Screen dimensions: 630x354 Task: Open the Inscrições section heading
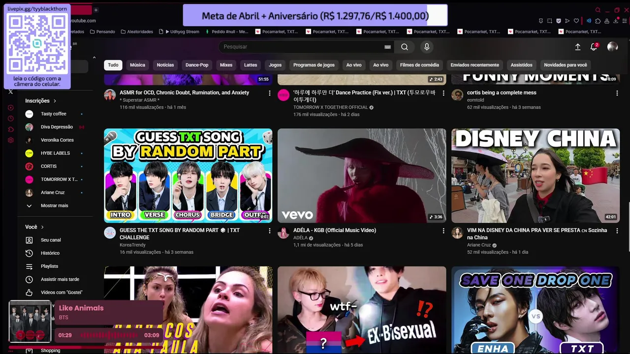[x=40, y=101]
